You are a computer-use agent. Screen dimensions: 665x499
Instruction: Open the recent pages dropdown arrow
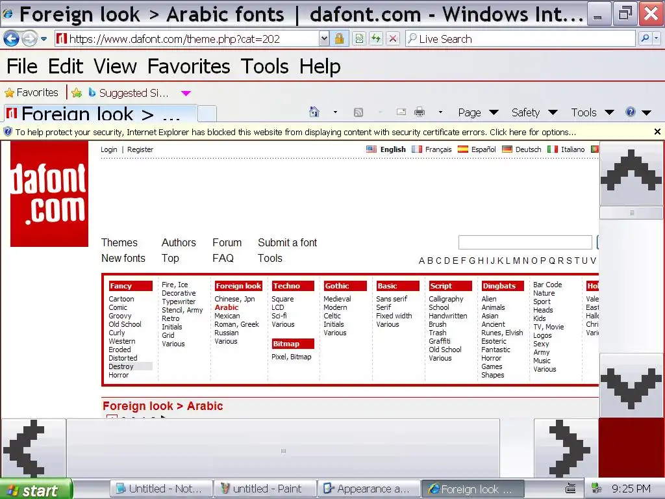pyautogui.click(x=44, y=39)
